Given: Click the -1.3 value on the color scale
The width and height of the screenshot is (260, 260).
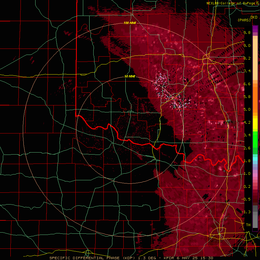Looking at the screenshot, I should click(x=246, y=212).
